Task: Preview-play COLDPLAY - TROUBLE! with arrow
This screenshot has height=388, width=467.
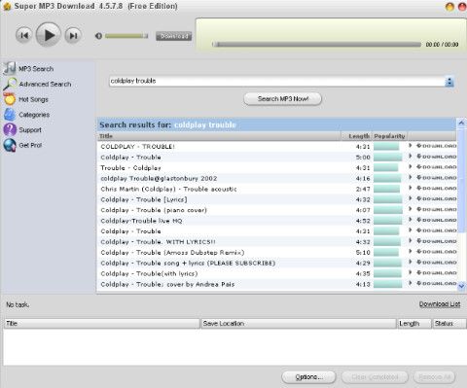Action: 411,146
